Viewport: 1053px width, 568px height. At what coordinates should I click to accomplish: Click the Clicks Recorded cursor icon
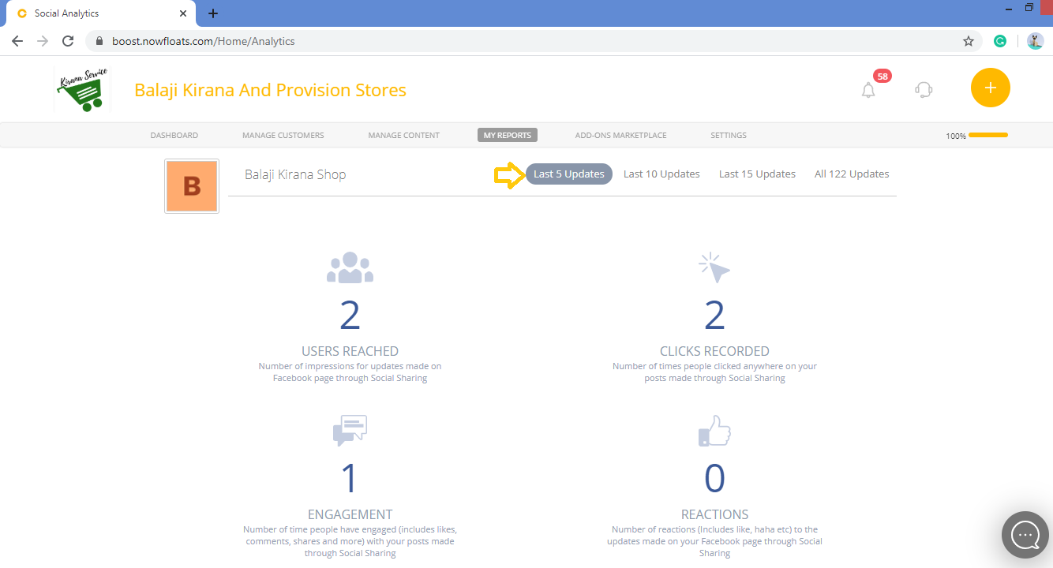[714, 267]
